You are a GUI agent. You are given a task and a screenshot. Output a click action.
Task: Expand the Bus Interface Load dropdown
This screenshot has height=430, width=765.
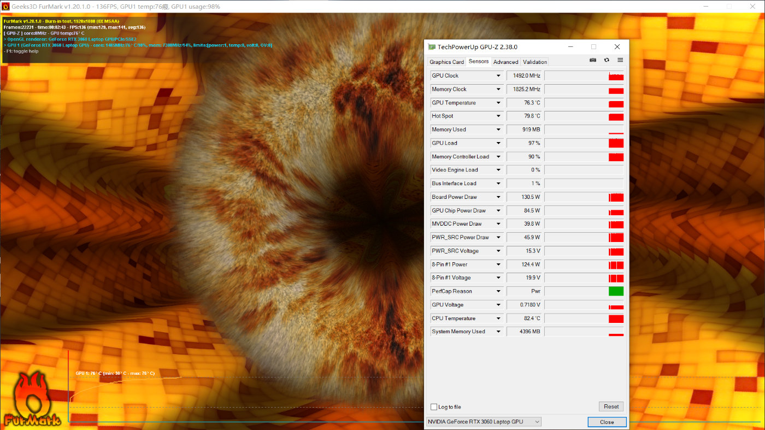coord(498,184)
